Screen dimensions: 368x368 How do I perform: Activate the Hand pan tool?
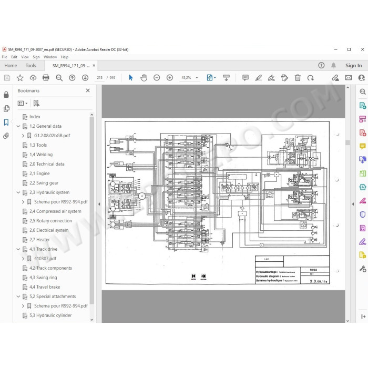coord(144,78)
